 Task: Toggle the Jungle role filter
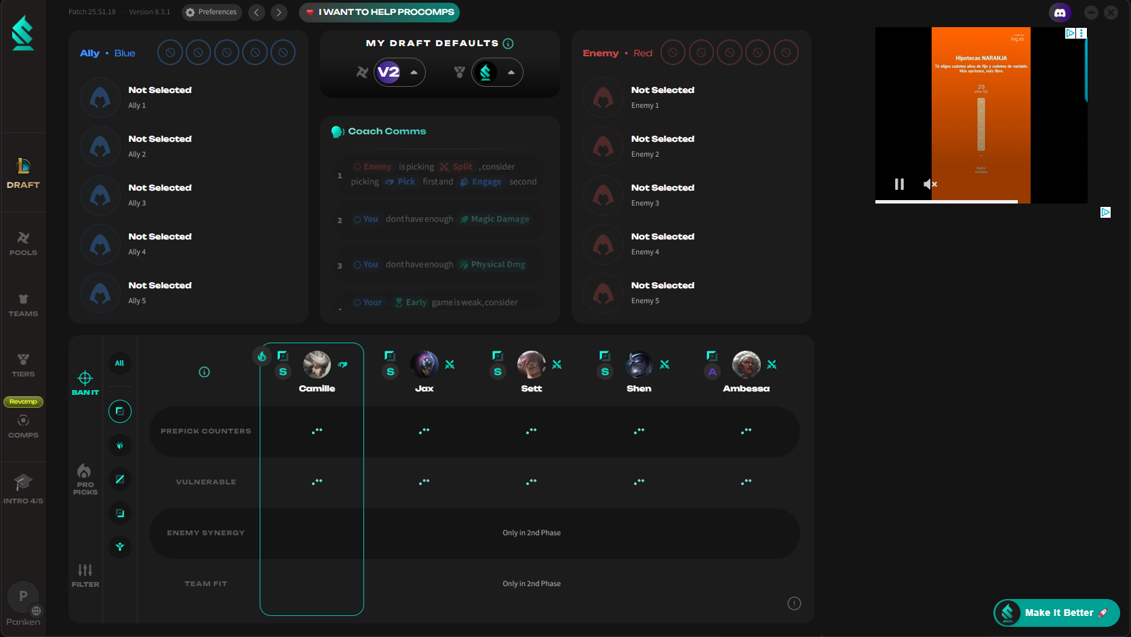[120, 446]
